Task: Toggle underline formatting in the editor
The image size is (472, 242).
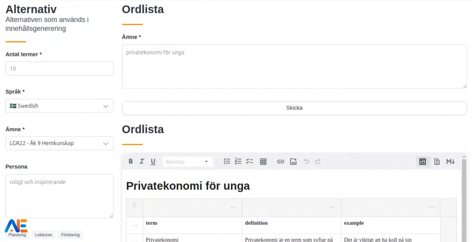Action: [x=153, y=161]
